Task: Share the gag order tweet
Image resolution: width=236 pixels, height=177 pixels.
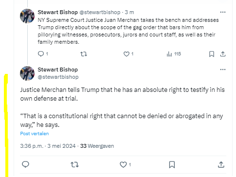Action: 223,54
